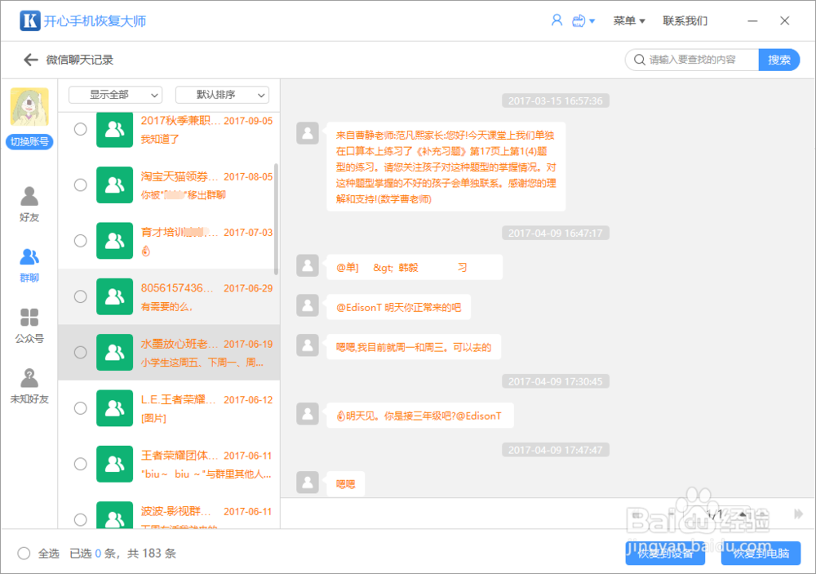The height and width of the screenshot is (574, 816).
Task: Open the 公众号 official accounts section
Action: click(x=29, y=326)
